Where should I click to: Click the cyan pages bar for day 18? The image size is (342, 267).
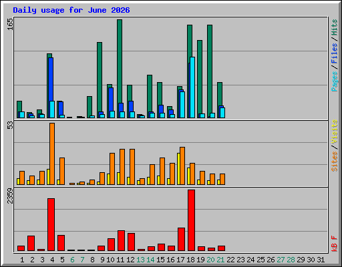[x=192, y=87]
